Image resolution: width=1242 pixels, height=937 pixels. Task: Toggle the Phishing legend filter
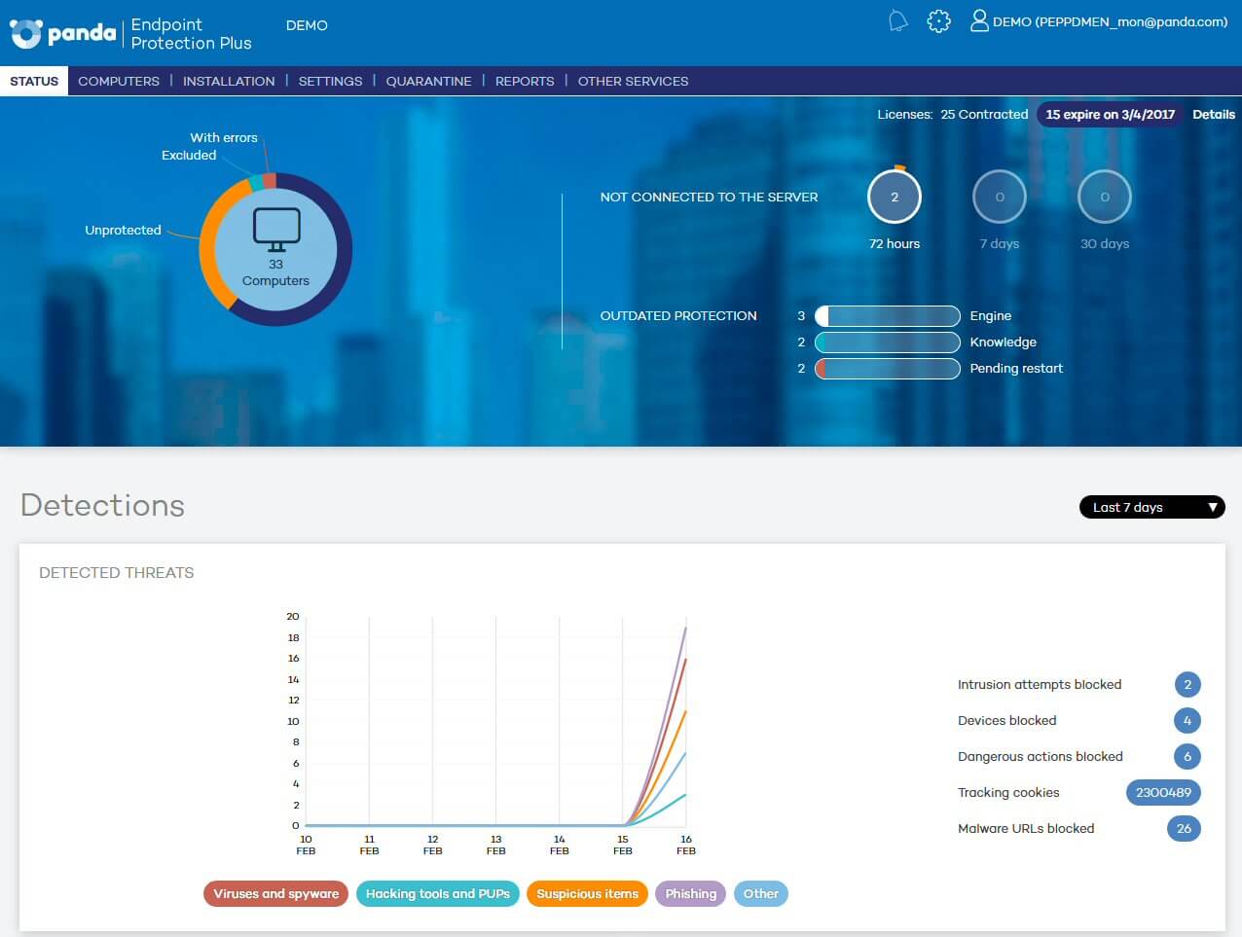click(x=691, y=893)
